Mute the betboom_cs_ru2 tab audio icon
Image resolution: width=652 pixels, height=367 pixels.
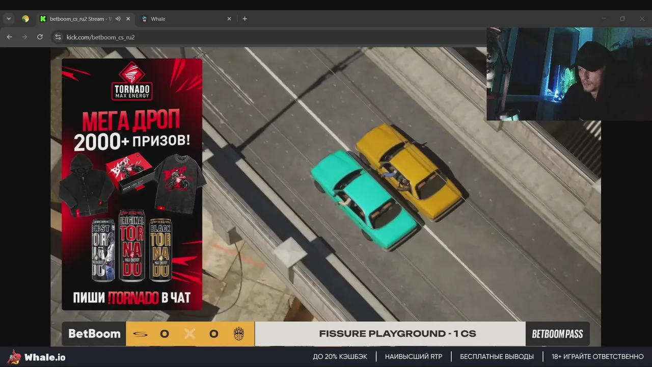pos(118,19)
